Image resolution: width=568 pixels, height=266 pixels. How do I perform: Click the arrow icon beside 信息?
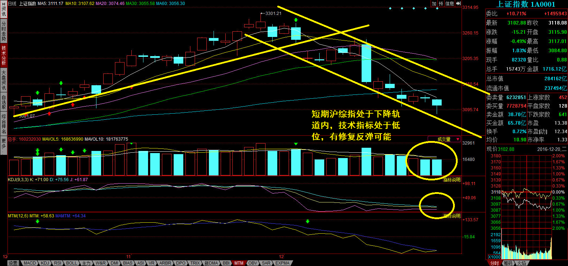point(458,4)
